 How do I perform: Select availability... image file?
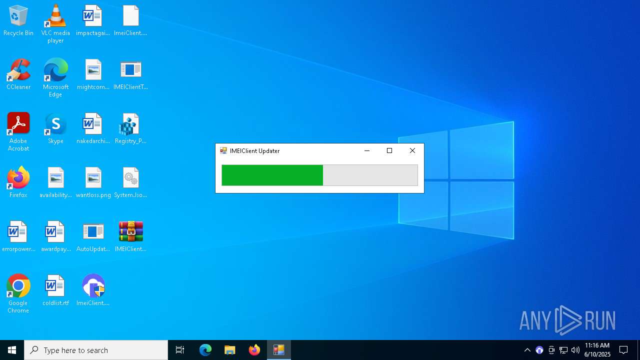55,183
